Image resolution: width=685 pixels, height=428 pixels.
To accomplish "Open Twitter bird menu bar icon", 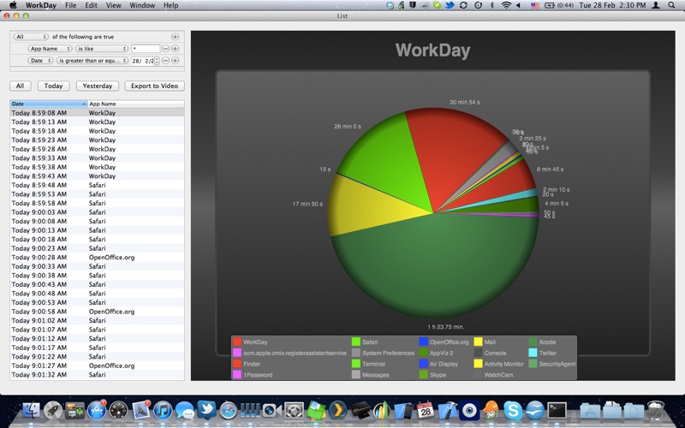I will 449,5.
